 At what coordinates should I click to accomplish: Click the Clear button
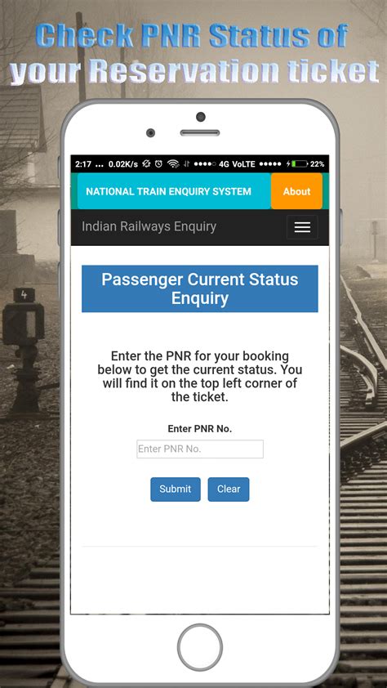click(x=229, y=489)
